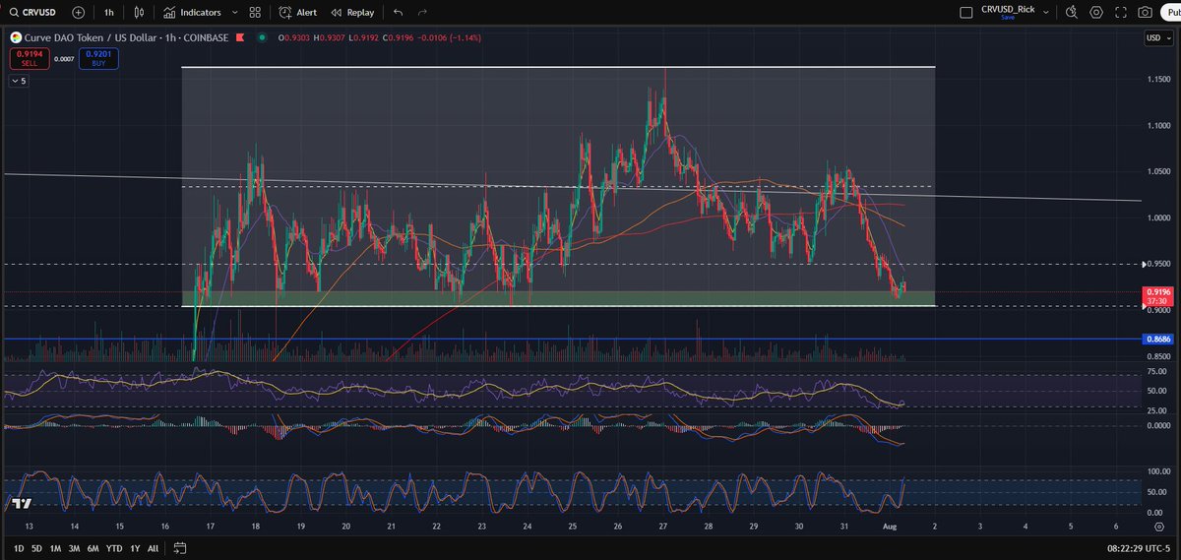Select the green support zone rectangle

coord(557,297)
